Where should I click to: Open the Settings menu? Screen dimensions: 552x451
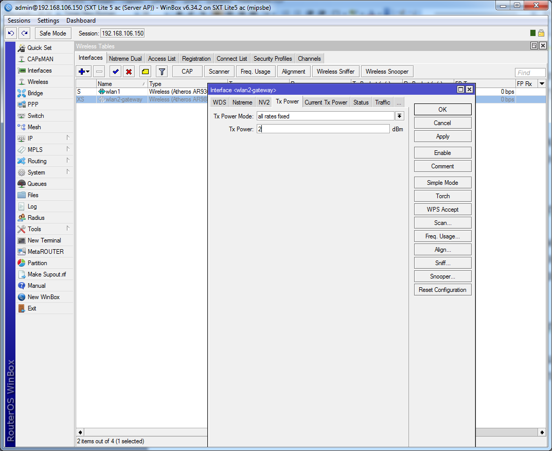48,21
